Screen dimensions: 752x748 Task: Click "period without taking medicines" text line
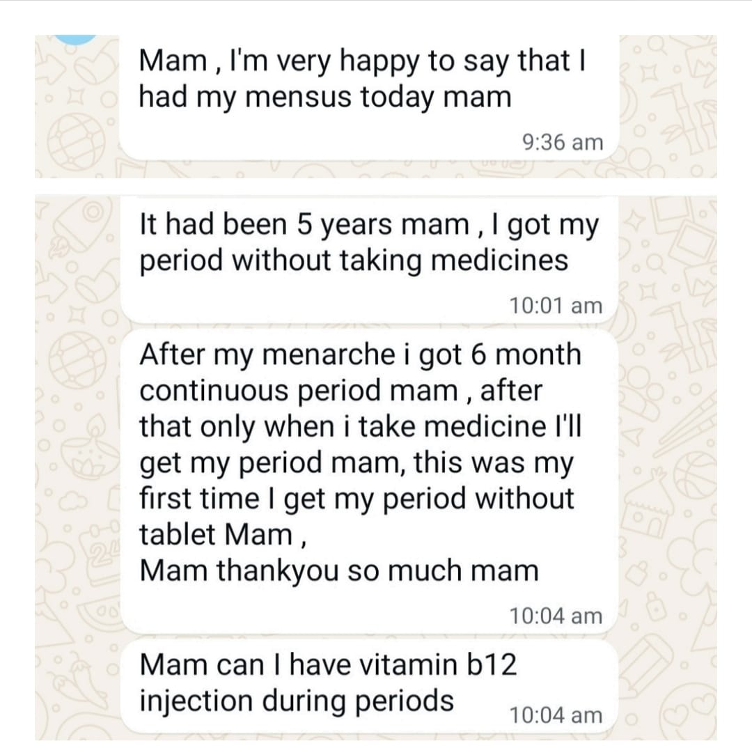coord(354,260)
